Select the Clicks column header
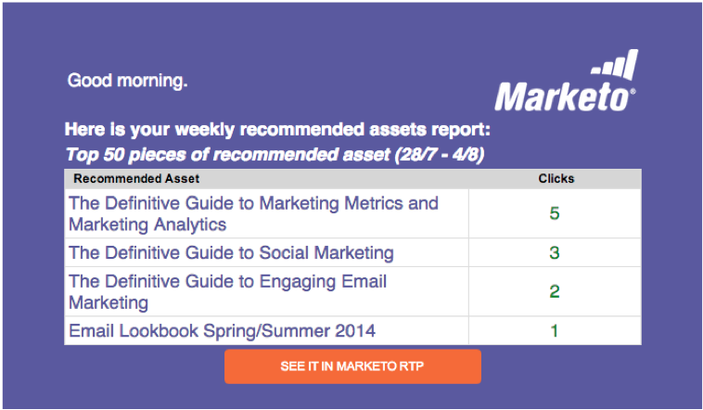The width and height of the screenshot is (703, 410). 556,178
